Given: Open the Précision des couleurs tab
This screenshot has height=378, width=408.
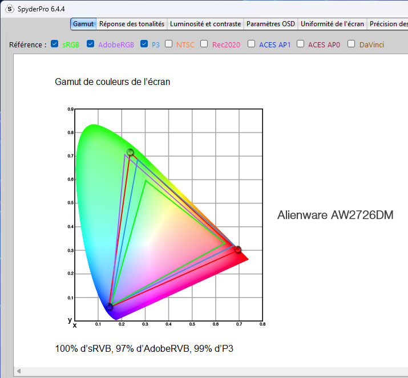Looking at the screenshot, I should point(387,24).
